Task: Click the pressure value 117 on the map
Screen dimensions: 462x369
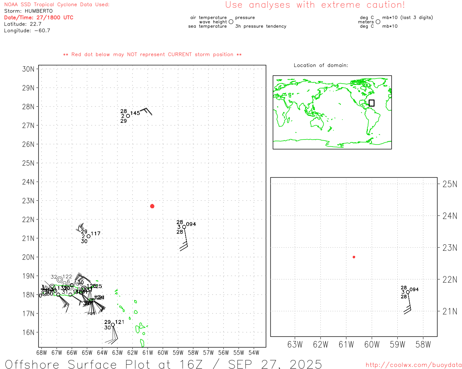Action: tap(96, 234)
